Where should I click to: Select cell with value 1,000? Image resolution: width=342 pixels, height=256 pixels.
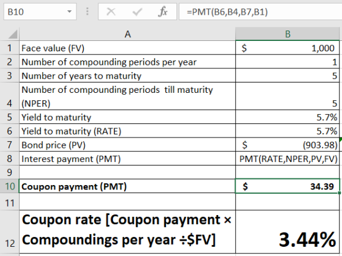tap(288, 48)
